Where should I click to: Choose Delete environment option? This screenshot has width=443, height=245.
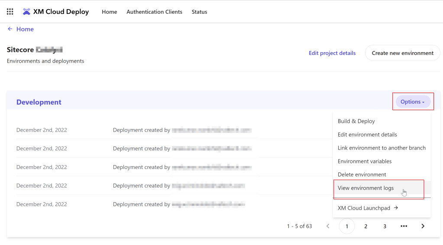click(362, 175)
